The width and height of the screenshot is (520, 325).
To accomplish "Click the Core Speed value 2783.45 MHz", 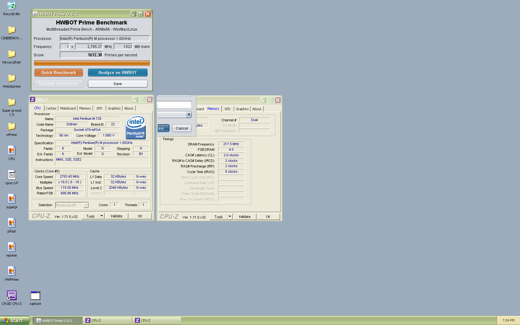I will [x=70, y=176].
